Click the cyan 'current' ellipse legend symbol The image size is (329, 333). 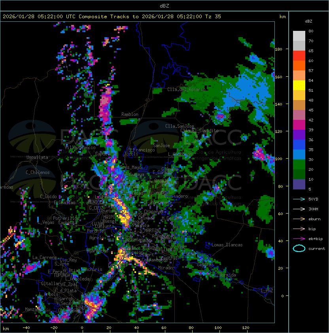[x=299, y=248]
